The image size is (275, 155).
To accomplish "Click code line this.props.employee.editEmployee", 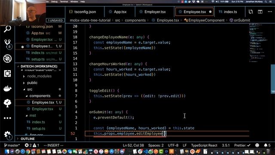I will [129, 133].
